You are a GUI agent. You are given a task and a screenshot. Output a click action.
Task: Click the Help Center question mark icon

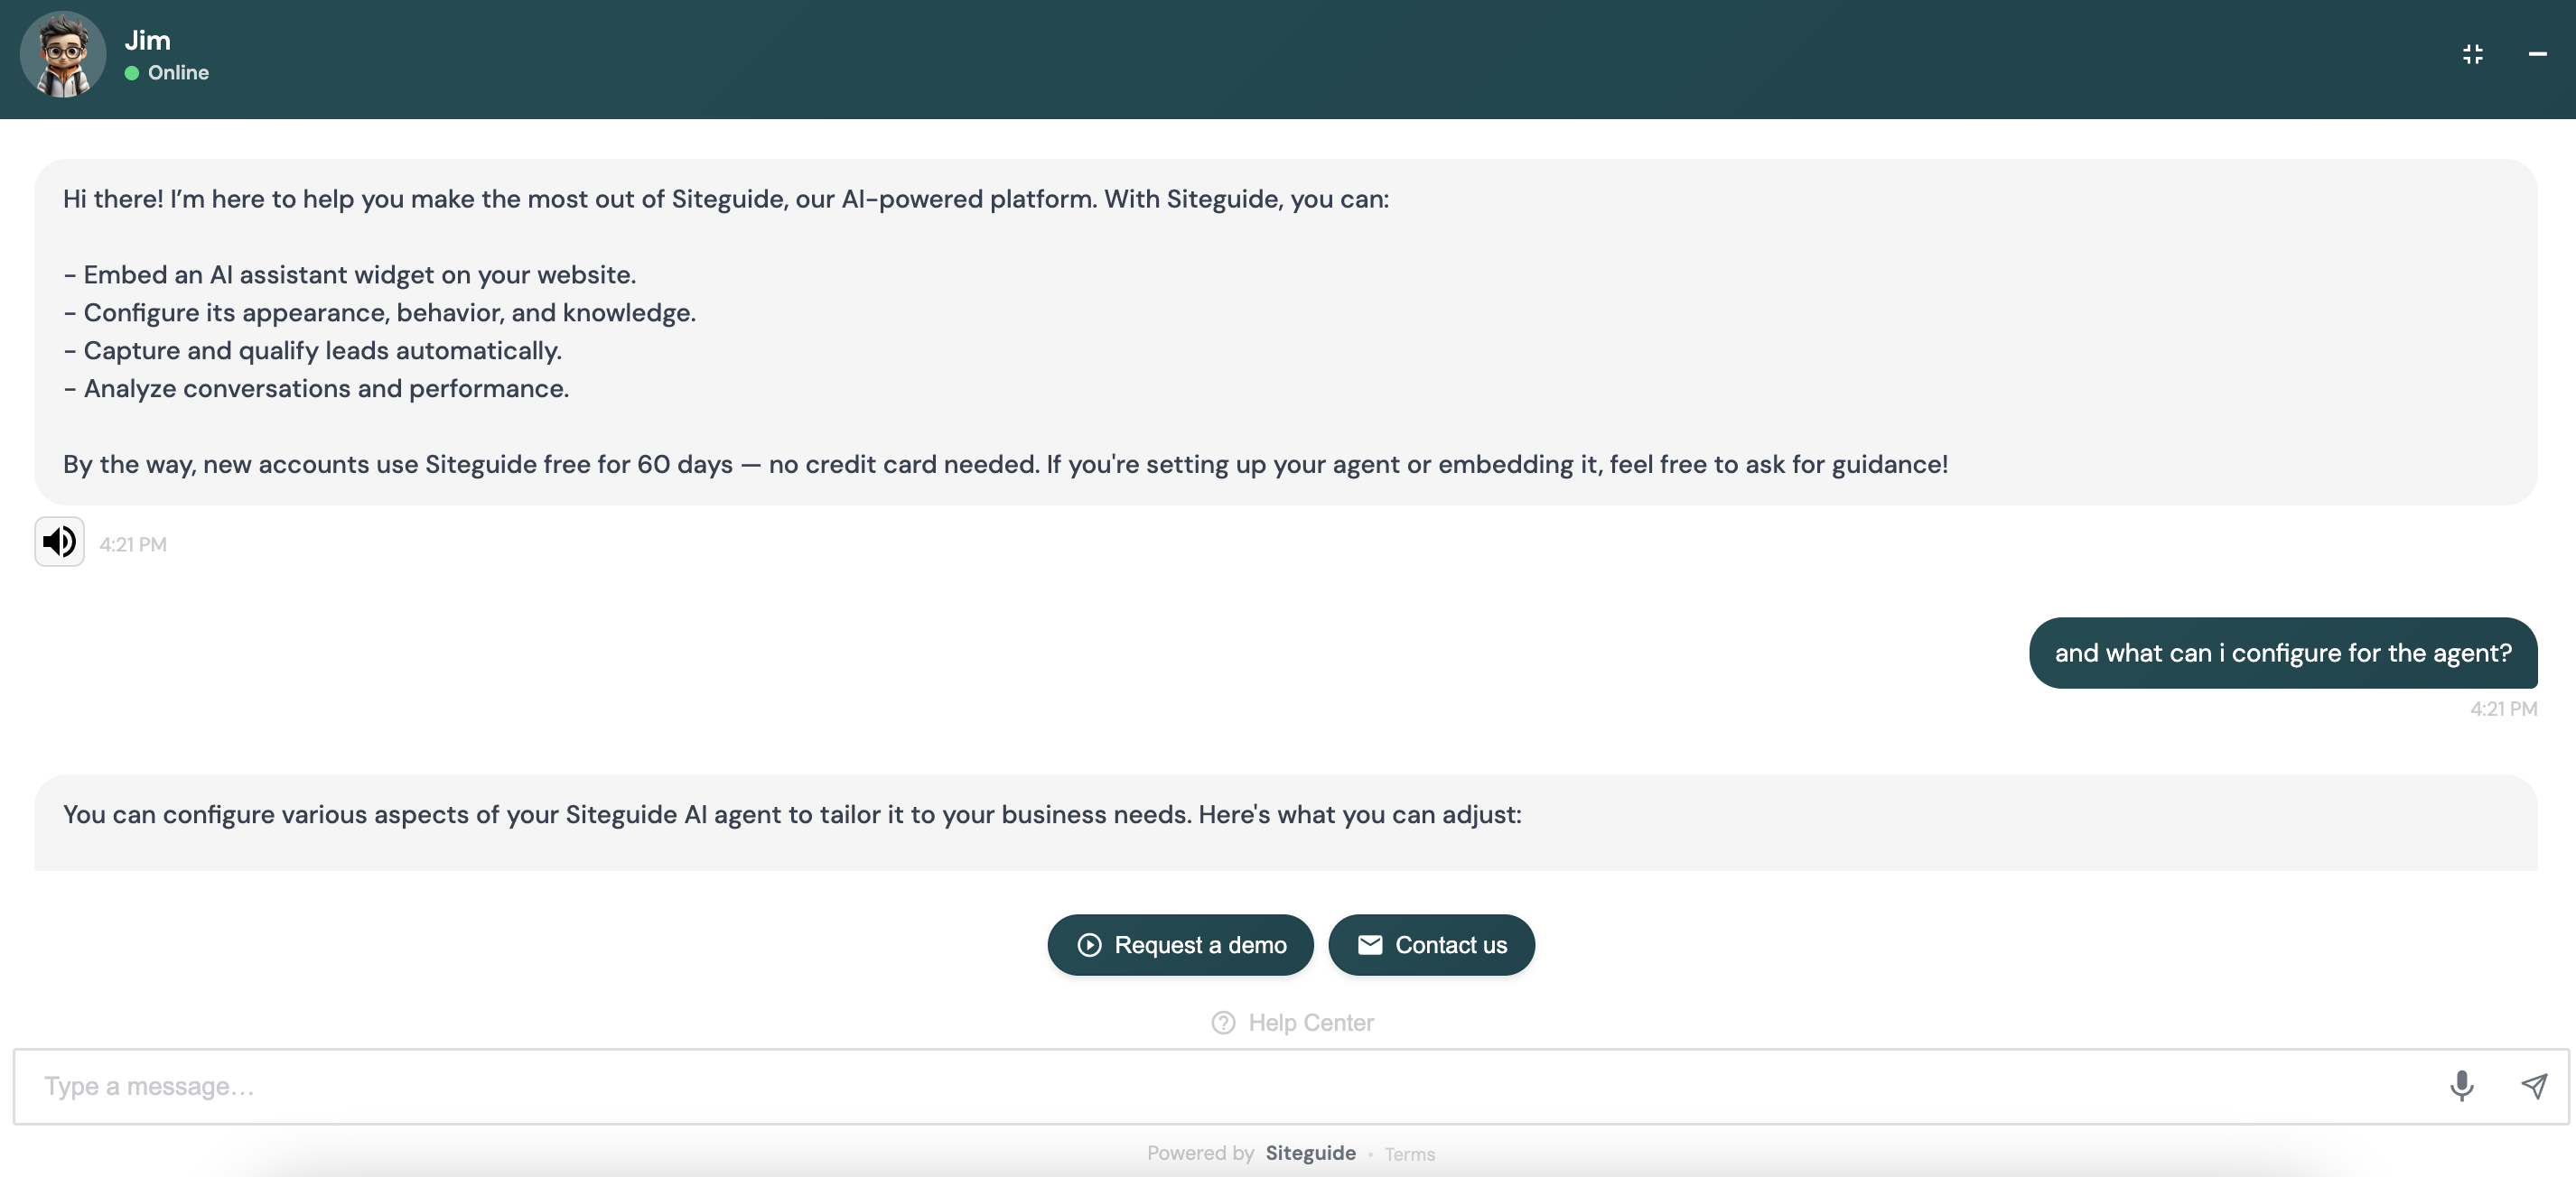[x=1222, y=1022]
